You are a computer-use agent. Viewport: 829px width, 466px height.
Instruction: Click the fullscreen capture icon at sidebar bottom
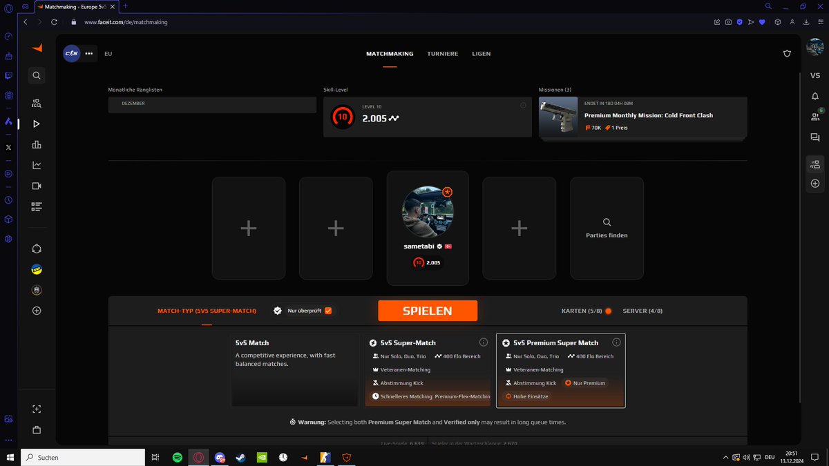click(x=37, y=409)
